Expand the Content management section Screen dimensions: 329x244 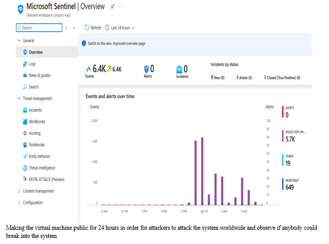coord(19,191)
